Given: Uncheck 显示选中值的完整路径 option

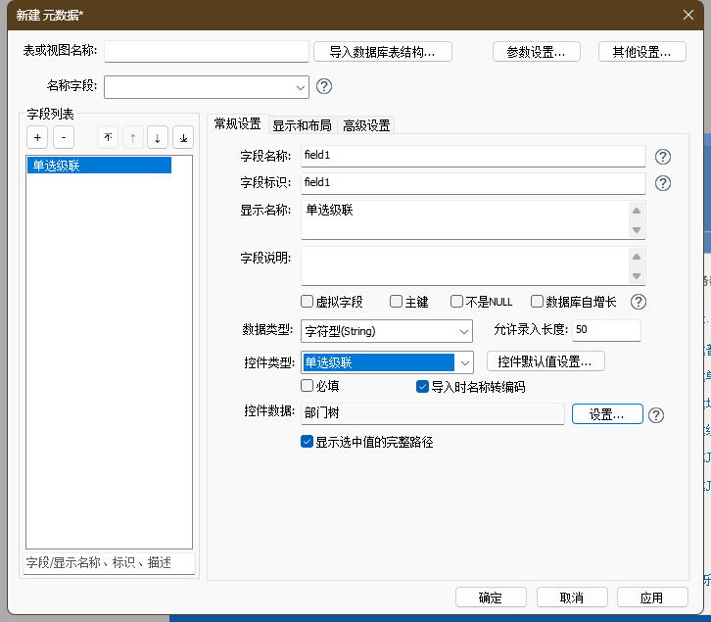Looking at the screenshot, I should click(x=308, y=442).
